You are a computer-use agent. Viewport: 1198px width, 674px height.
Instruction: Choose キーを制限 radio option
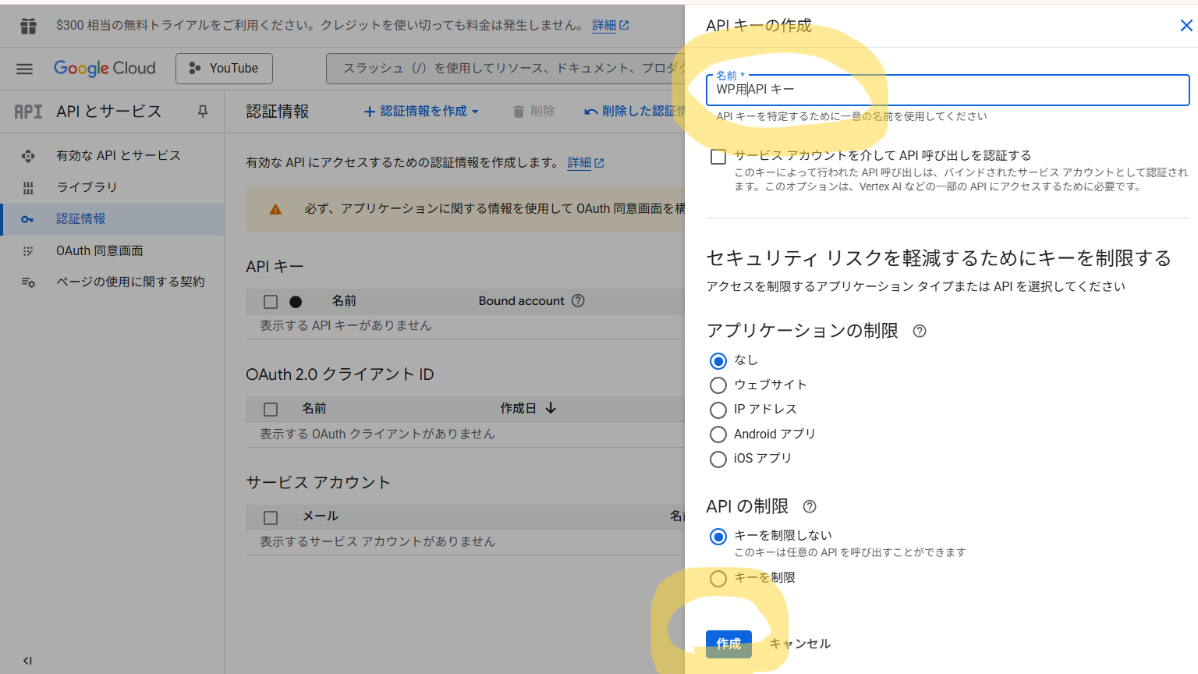point(718,578)
